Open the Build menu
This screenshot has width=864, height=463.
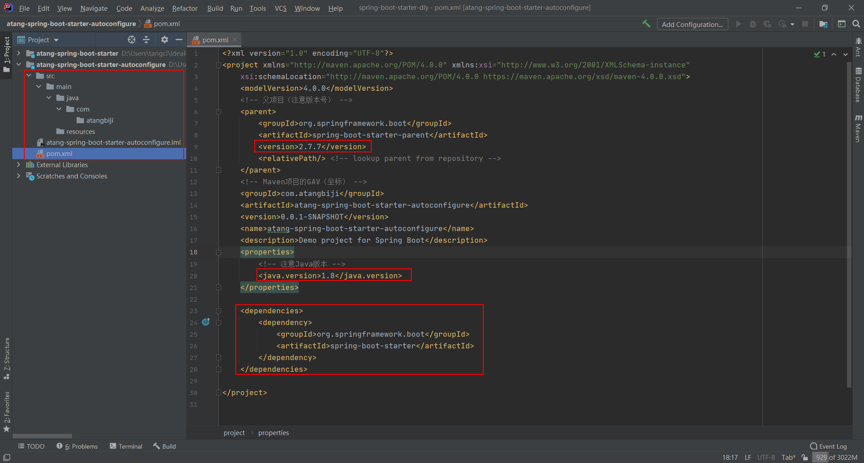215,8
